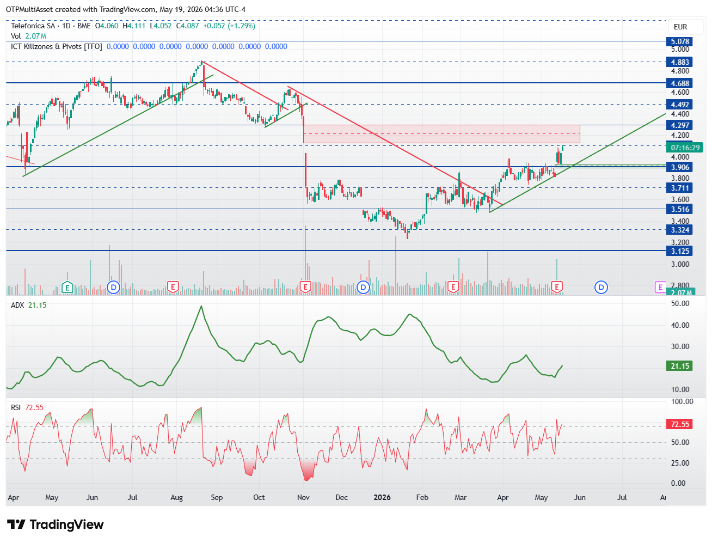Click the green earnings marker in May 2025
Viewport: 712px width, 543px height.
pos(67,287)
